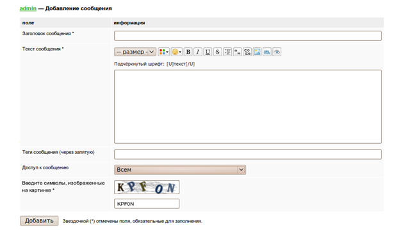The width and height of the screenshot is (410, 230).
Task: Apply underline formatting with the U button
Action: 208,52
